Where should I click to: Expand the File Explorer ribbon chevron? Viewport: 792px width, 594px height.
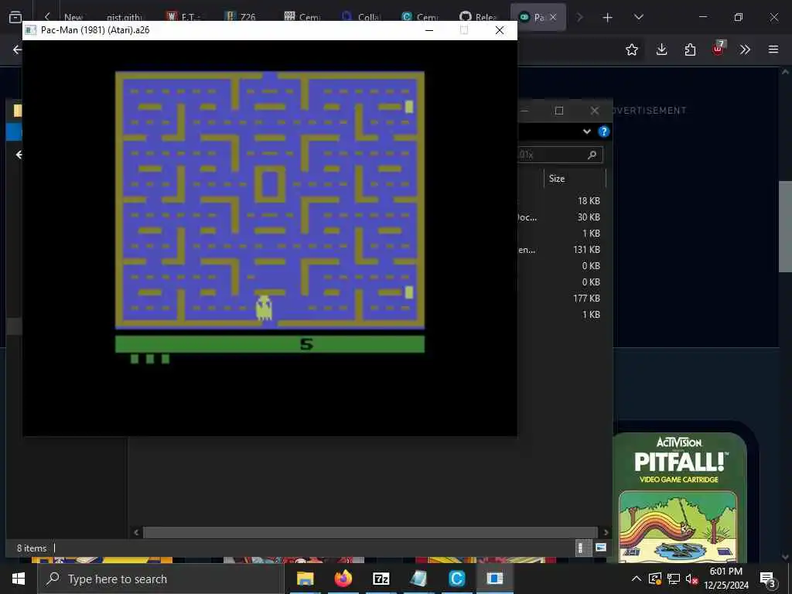click(x=586, y=131)
